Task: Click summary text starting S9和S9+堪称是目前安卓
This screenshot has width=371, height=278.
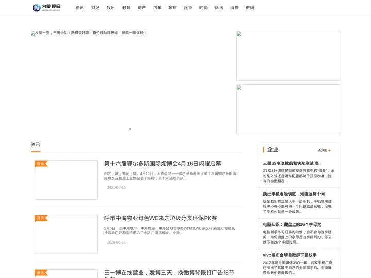Action: tap(298, 176)
